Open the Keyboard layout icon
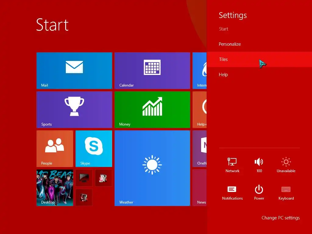The width and height of the screenshot is (312, 234). (x=286, y=193)
